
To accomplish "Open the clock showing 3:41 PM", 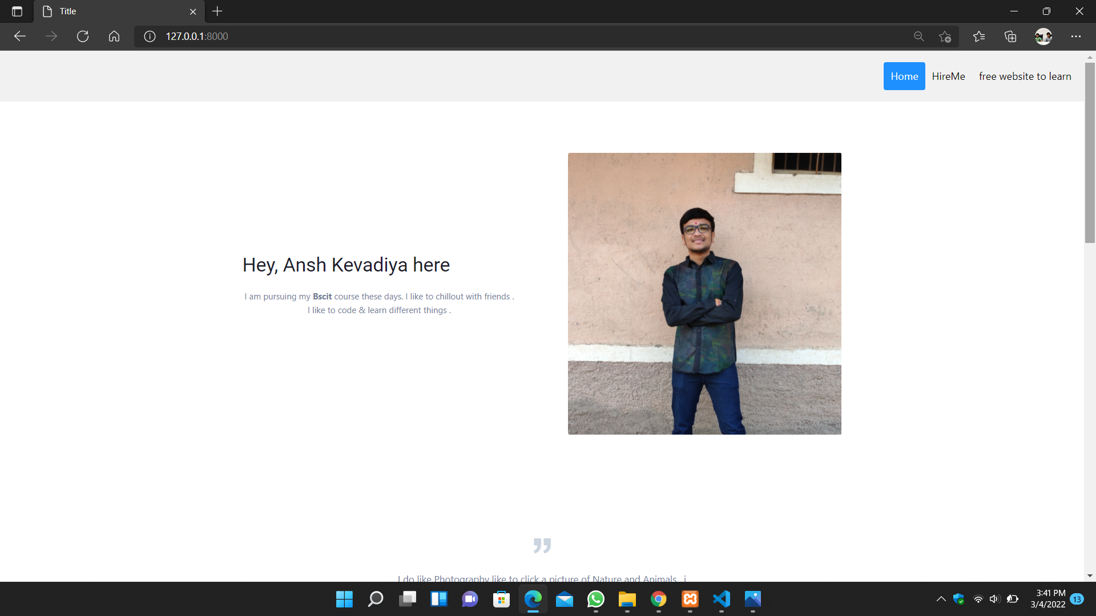I will (1048, 599).
